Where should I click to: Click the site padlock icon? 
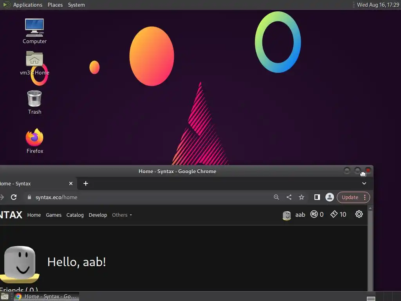click(29, 197)
